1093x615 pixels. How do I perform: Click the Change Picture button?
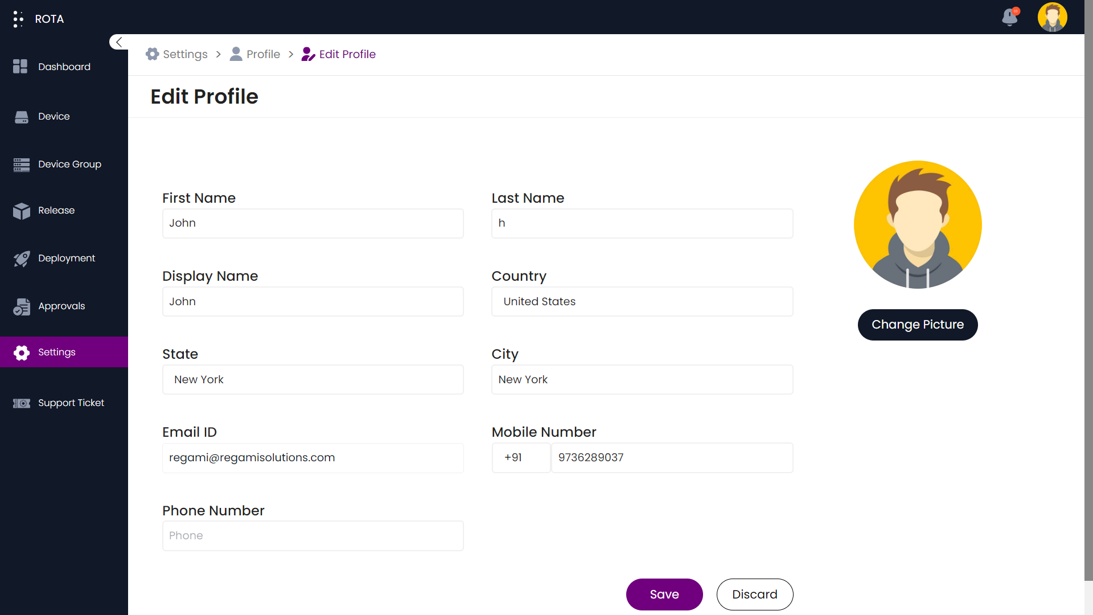917,325
